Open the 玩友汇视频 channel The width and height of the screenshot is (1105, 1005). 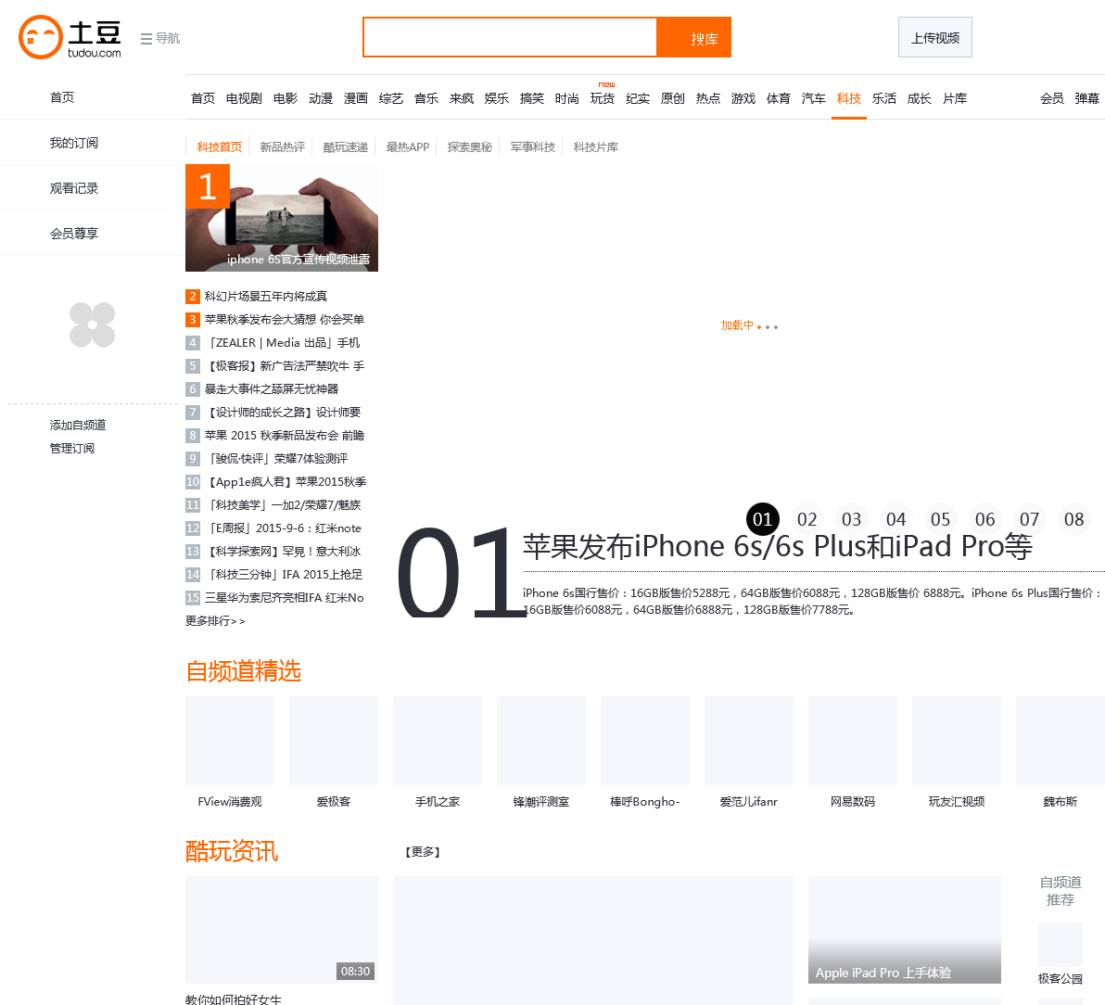click(957, 741)
